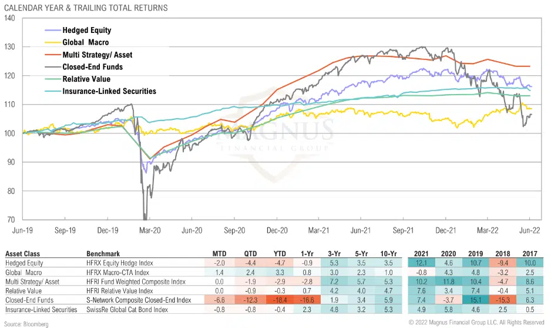
Task: Click the Relative Value legend label
Action: (86, 79)
